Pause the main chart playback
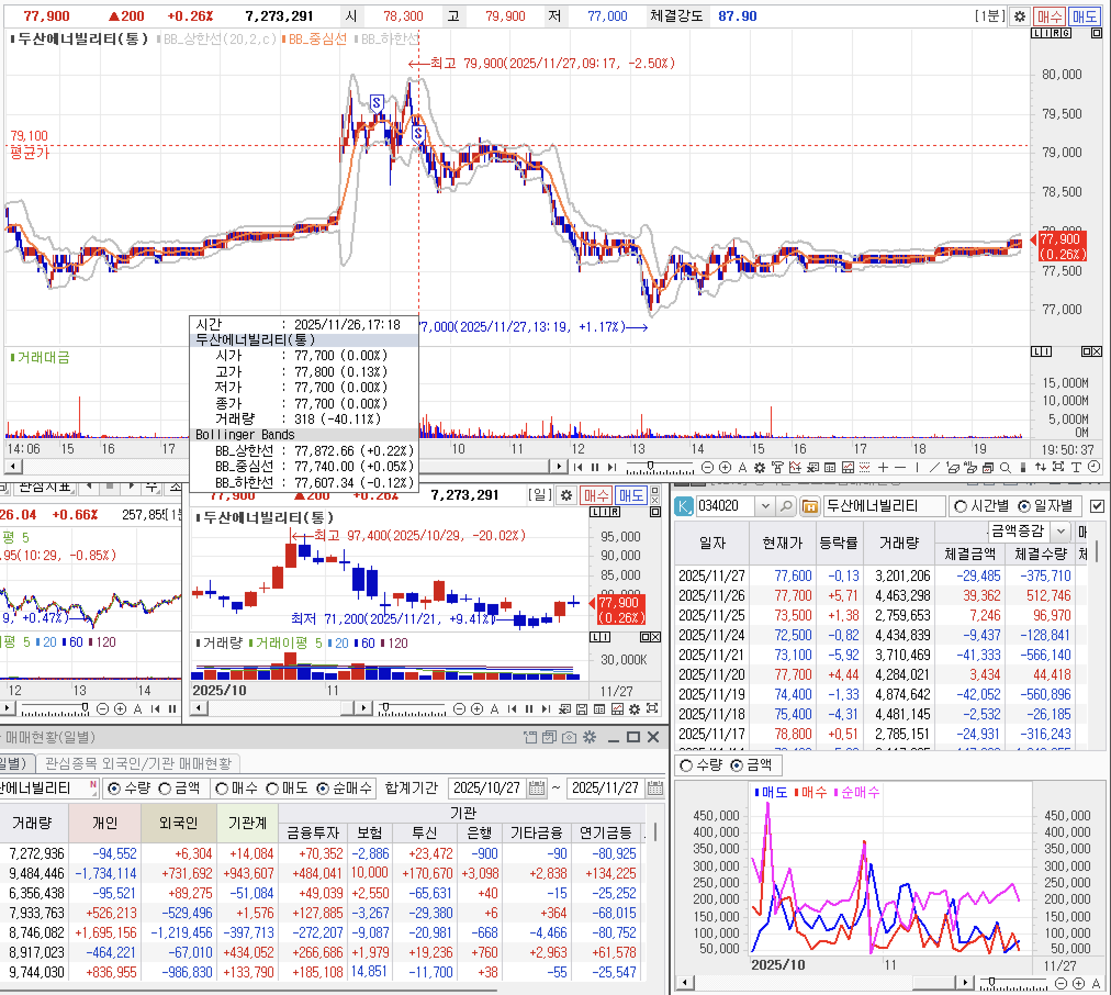The image size is (1111, 995). 594,467
